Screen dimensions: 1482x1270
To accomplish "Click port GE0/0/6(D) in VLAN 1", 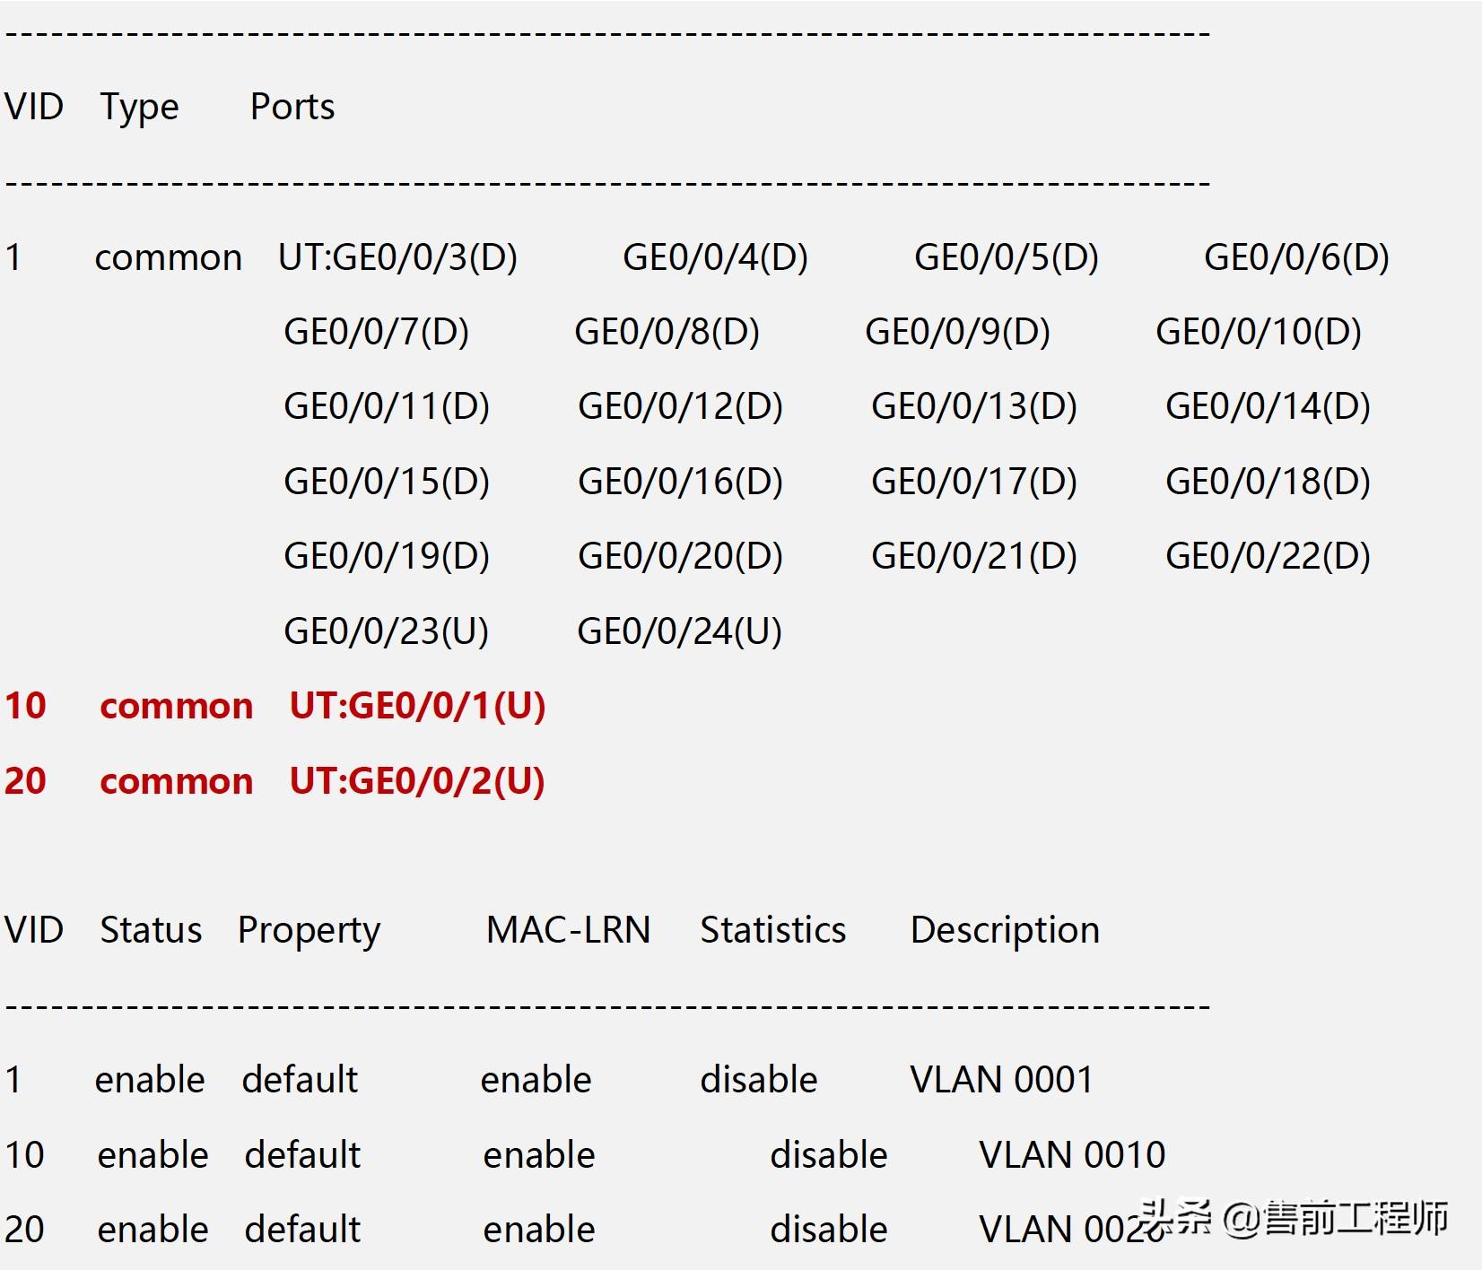I will [1295, 257].
